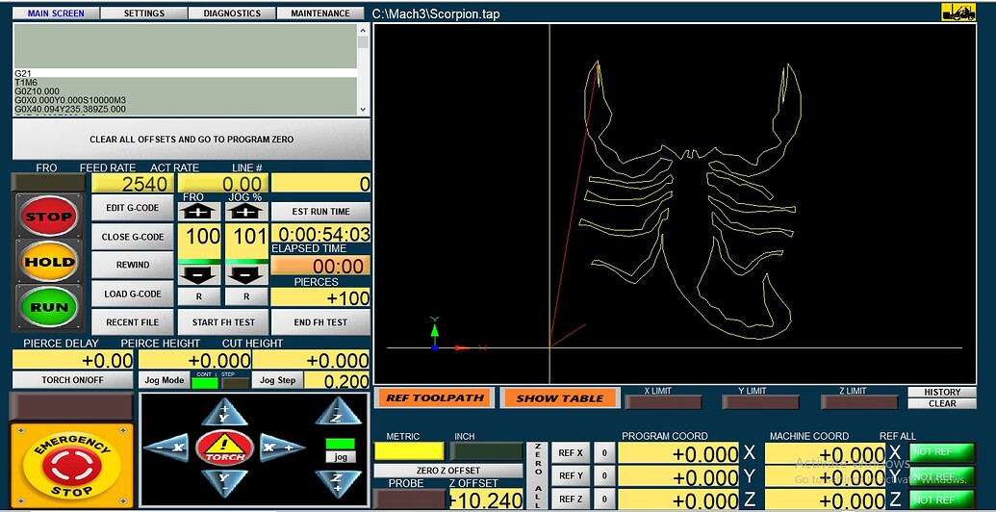Toggle the Jog Mode CONT indicator
This screenshot has height=512, width=996.
click(205, 383)
